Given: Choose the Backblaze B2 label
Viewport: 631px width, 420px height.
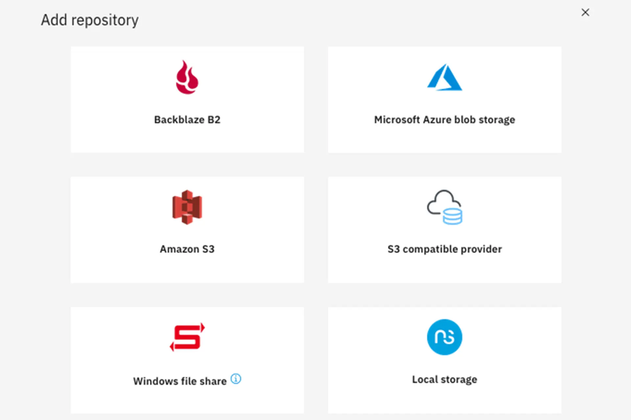Looking at the screenshot, I should click(x=187, y=120).
